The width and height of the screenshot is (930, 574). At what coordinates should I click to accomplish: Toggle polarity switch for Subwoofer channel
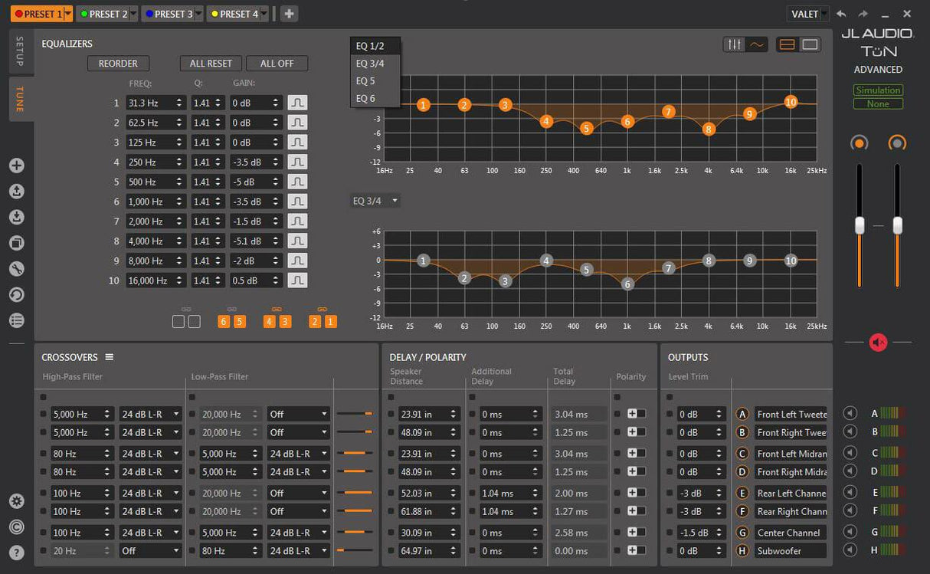point(636,550)
